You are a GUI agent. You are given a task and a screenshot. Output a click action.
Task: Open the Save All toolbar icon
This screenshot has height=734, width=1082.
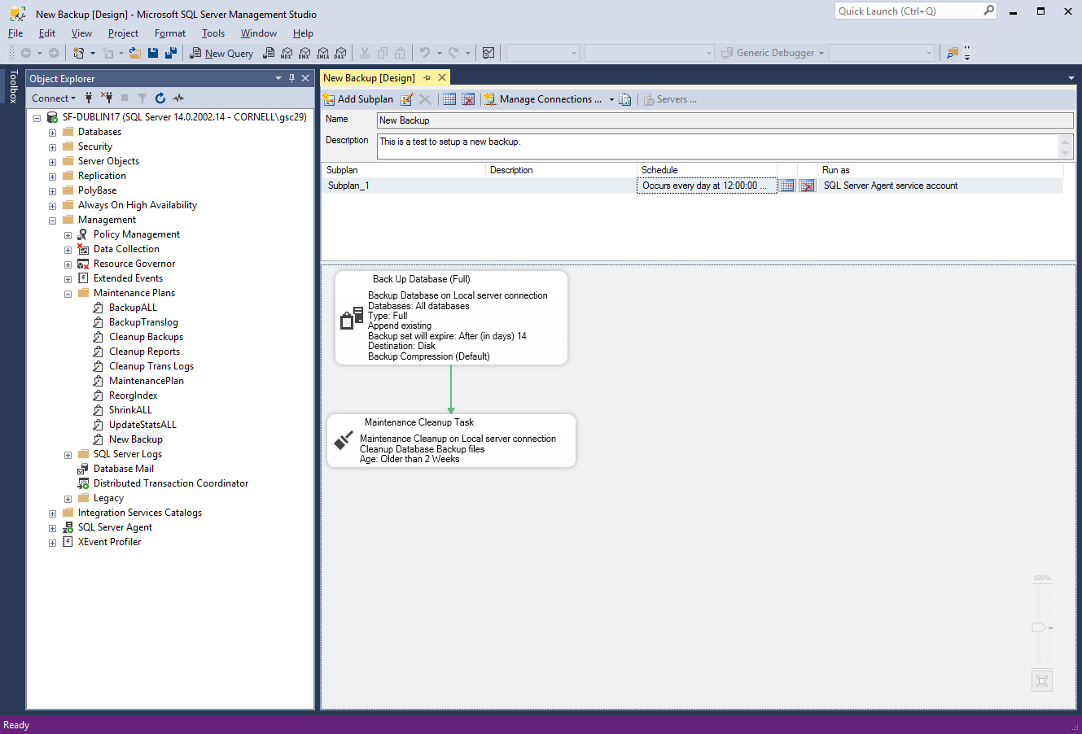point(171,53)
